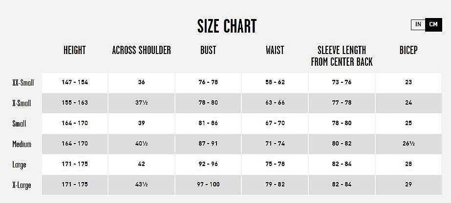Select the XX-Small row label
This screenshot has height=203, width=451.
tap(23, 83)
